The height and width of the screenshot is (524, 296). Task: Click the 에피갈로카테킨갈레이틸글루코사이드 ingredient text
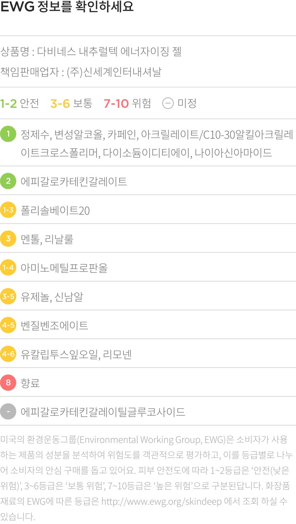coord(103,412)
